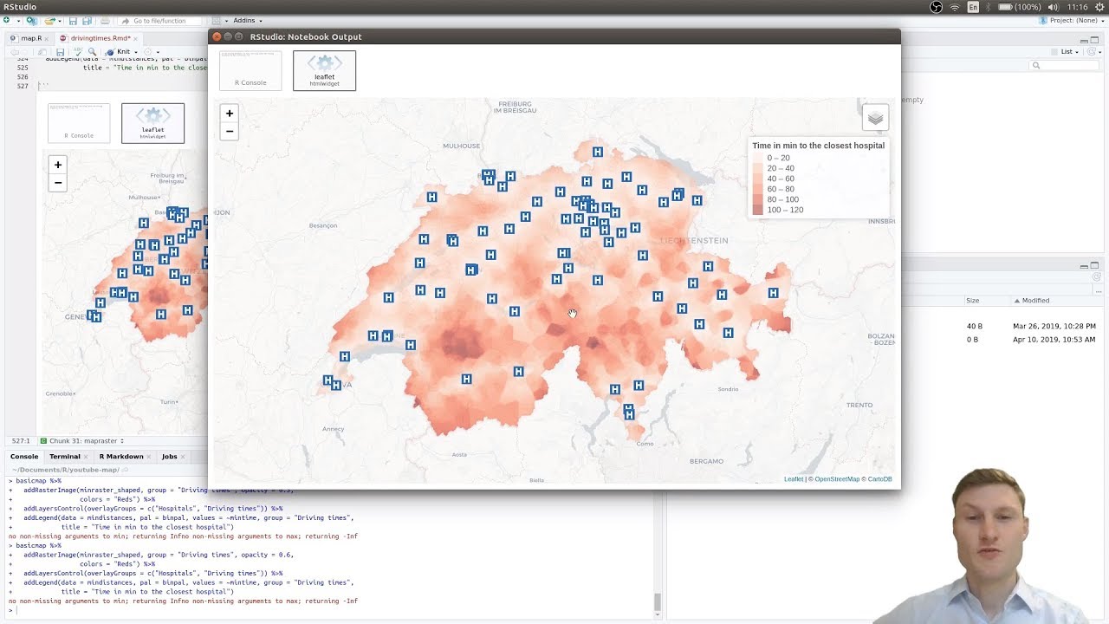The image size is (1109, 624).
Task: Expand the recent files arrow beside Open File
Action: tap(60, 21)
